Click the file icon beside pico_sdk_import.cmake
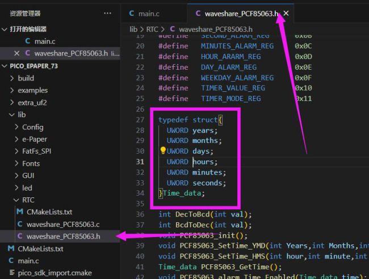369x279 pixels. pos(11,273)
